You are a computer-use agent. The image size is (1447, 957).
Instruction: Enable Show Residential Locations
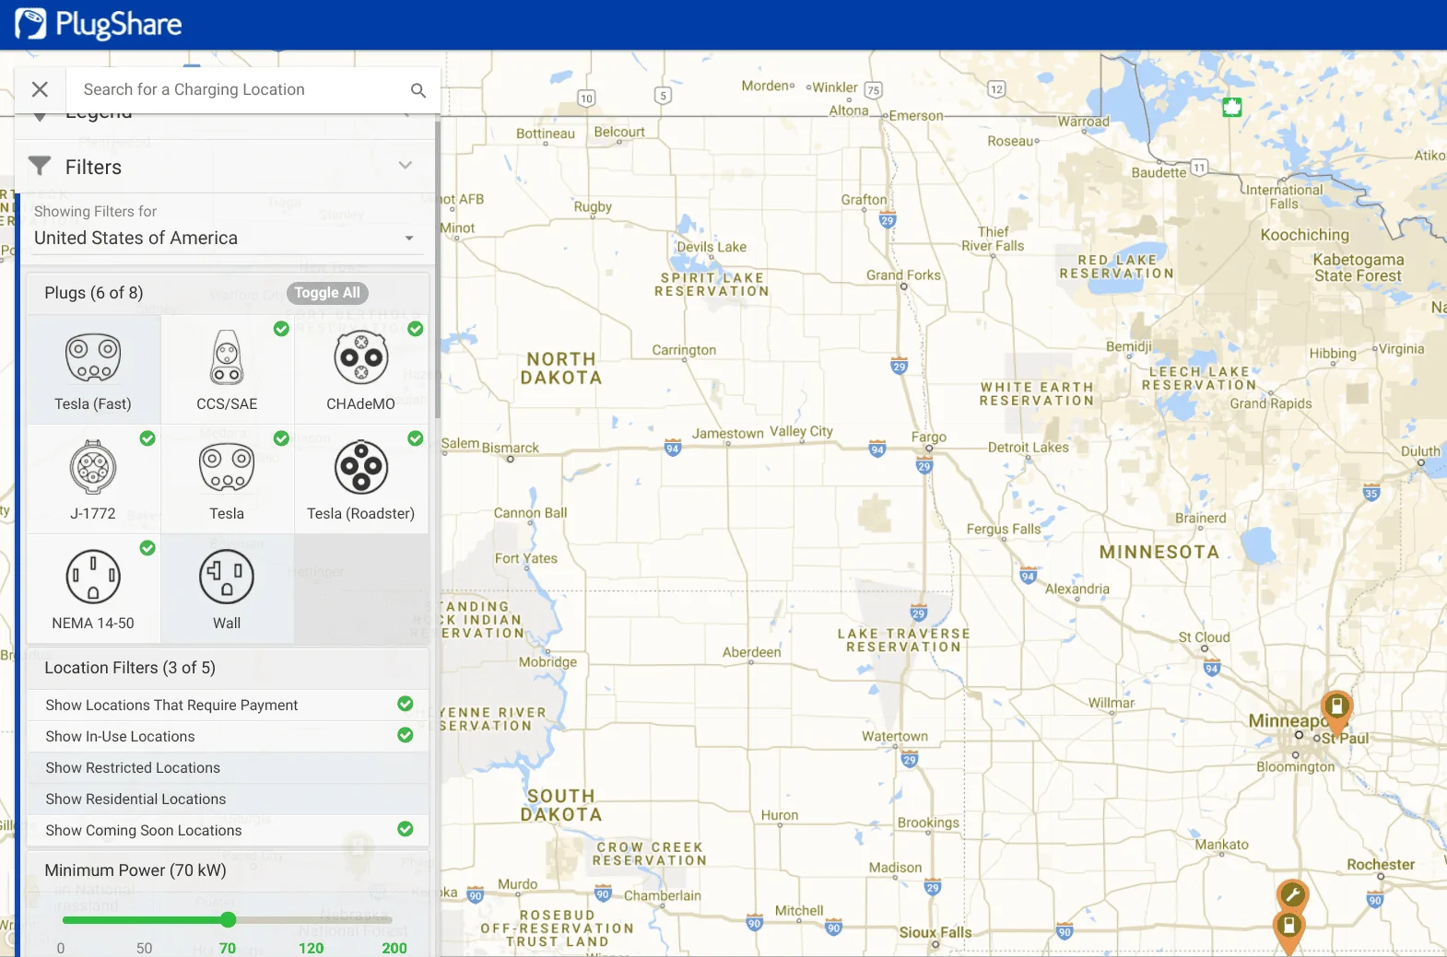pyautogui.click(x=228, y=799)
